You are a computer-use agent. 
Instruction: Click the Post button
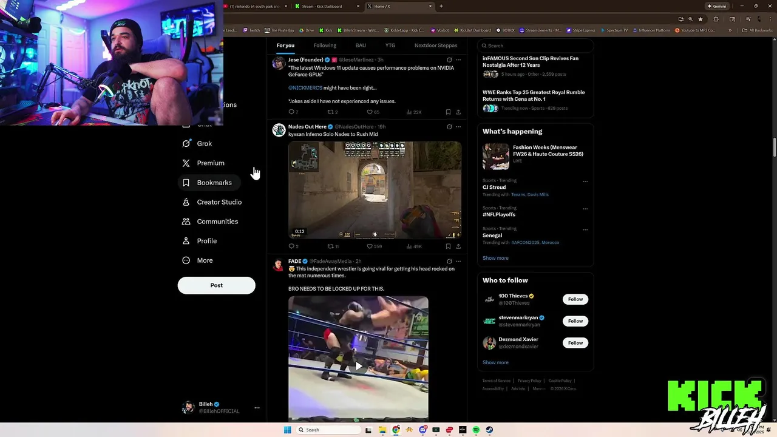pos(216,285)
